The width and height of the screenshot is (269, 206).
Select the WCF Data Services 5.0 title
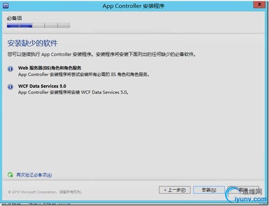point(42,86)
